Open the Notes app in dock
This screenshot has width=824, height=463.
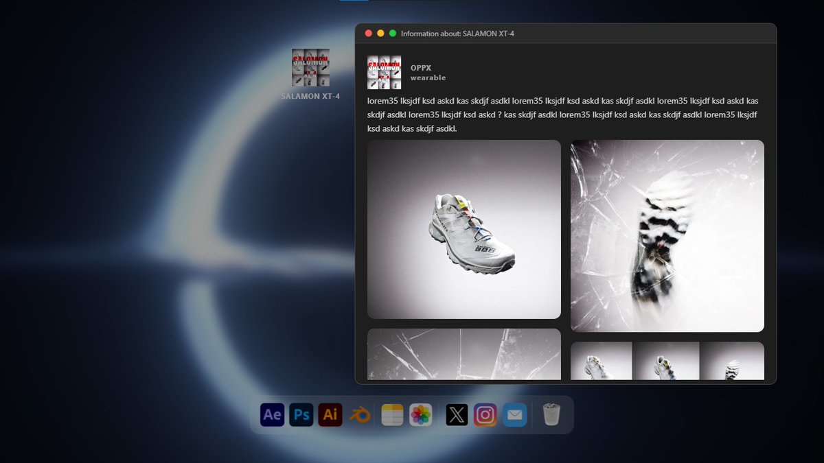tap(392, 415)
